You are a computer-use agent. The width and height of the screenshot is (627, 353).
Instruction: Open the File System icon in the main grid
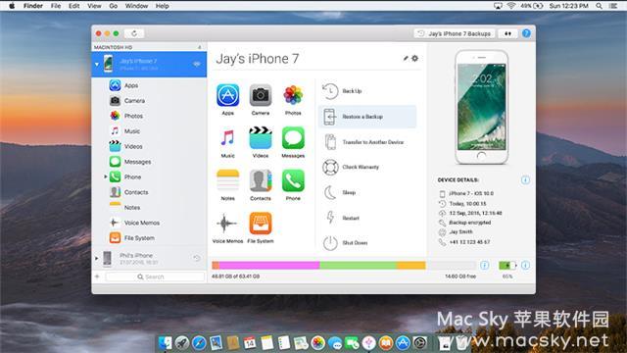(261, 224)
